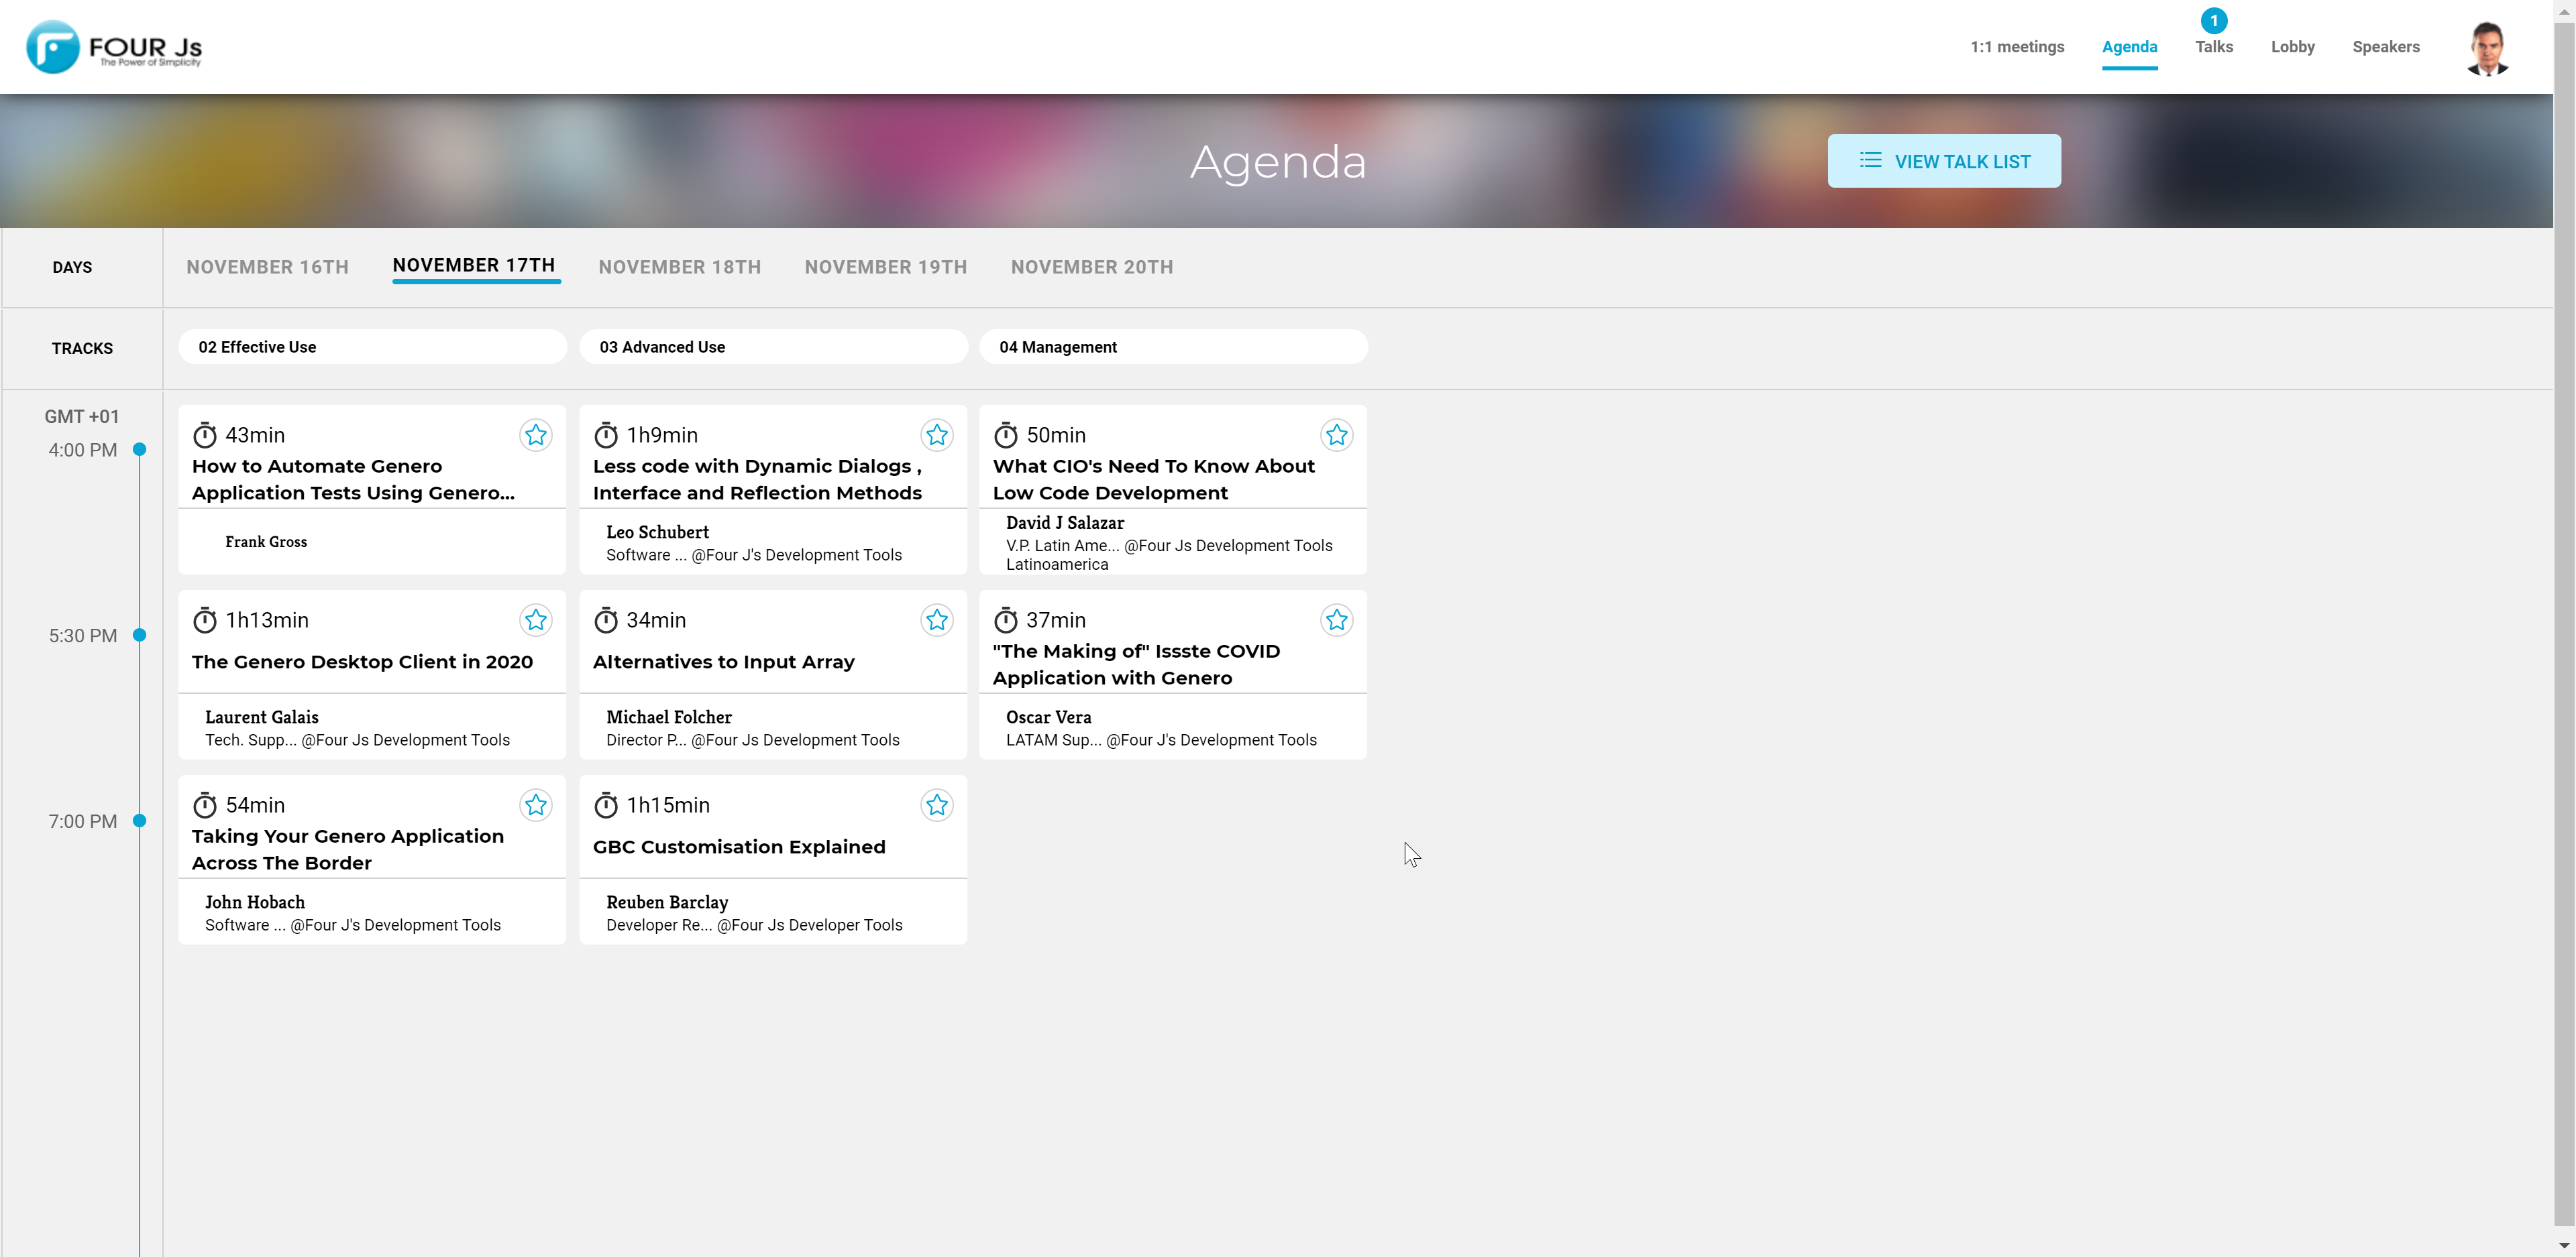2576x1257 pixels.
Task: Click the 1h13min stopwatch icon
Action: click(205, 619)
